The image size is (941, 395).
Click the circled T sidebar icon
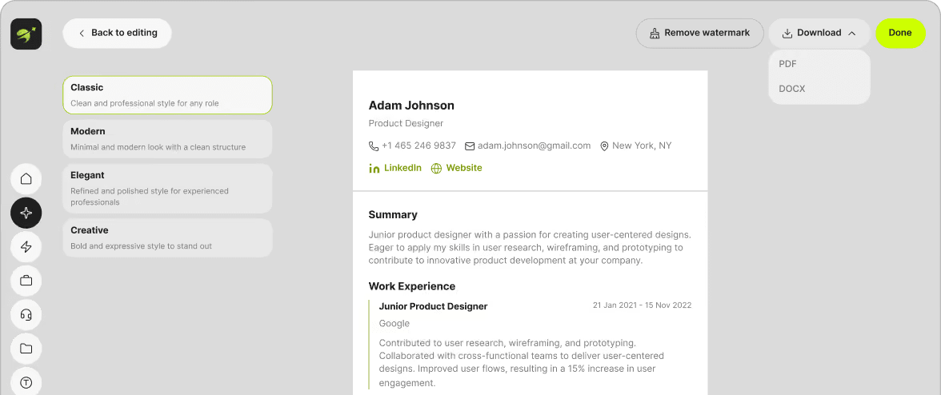pyautogui.click(x=26, y=382)
